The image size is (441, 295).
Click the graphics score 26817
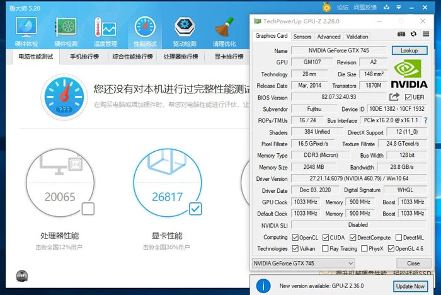coord(168,197)
